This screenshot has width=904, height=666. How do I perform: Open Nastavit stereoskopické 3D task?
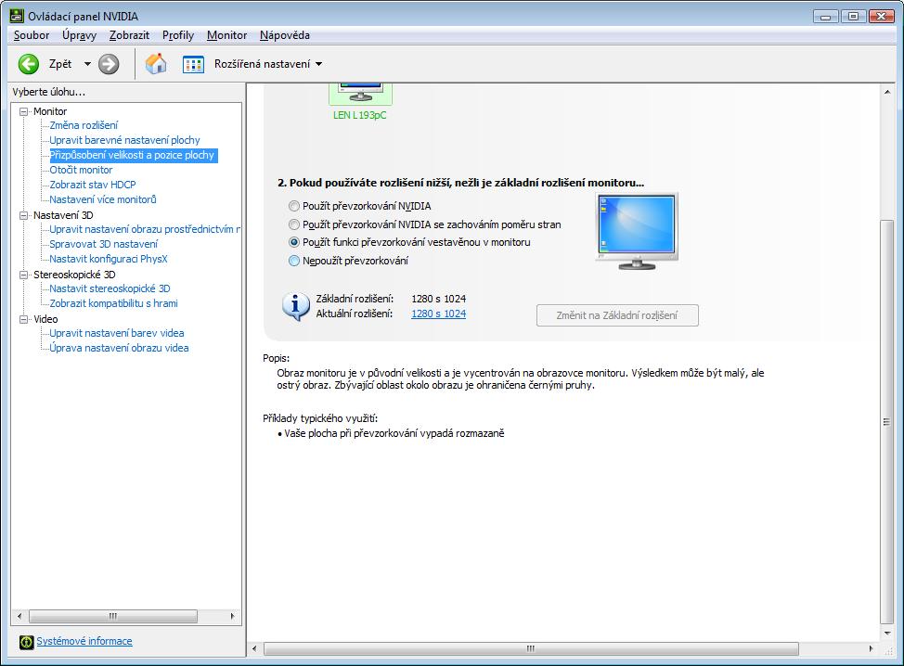pyautogui.click(x=110, y=288)
